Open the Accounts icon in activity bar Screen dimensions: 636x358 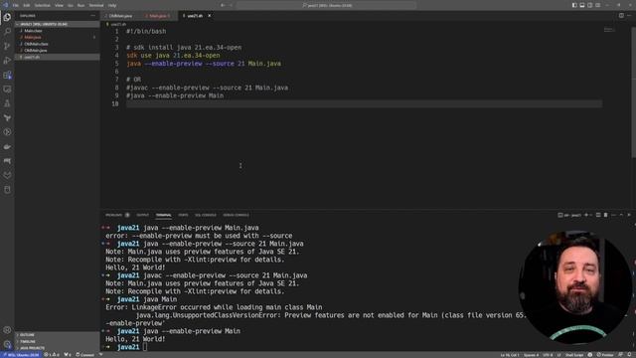point(7,330)
